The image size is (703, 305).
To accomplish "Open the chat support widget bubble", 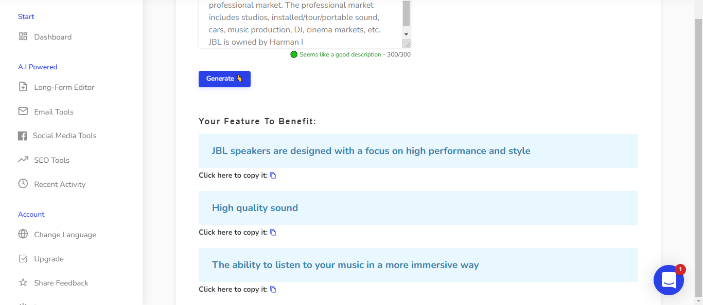I will point(669,280).
